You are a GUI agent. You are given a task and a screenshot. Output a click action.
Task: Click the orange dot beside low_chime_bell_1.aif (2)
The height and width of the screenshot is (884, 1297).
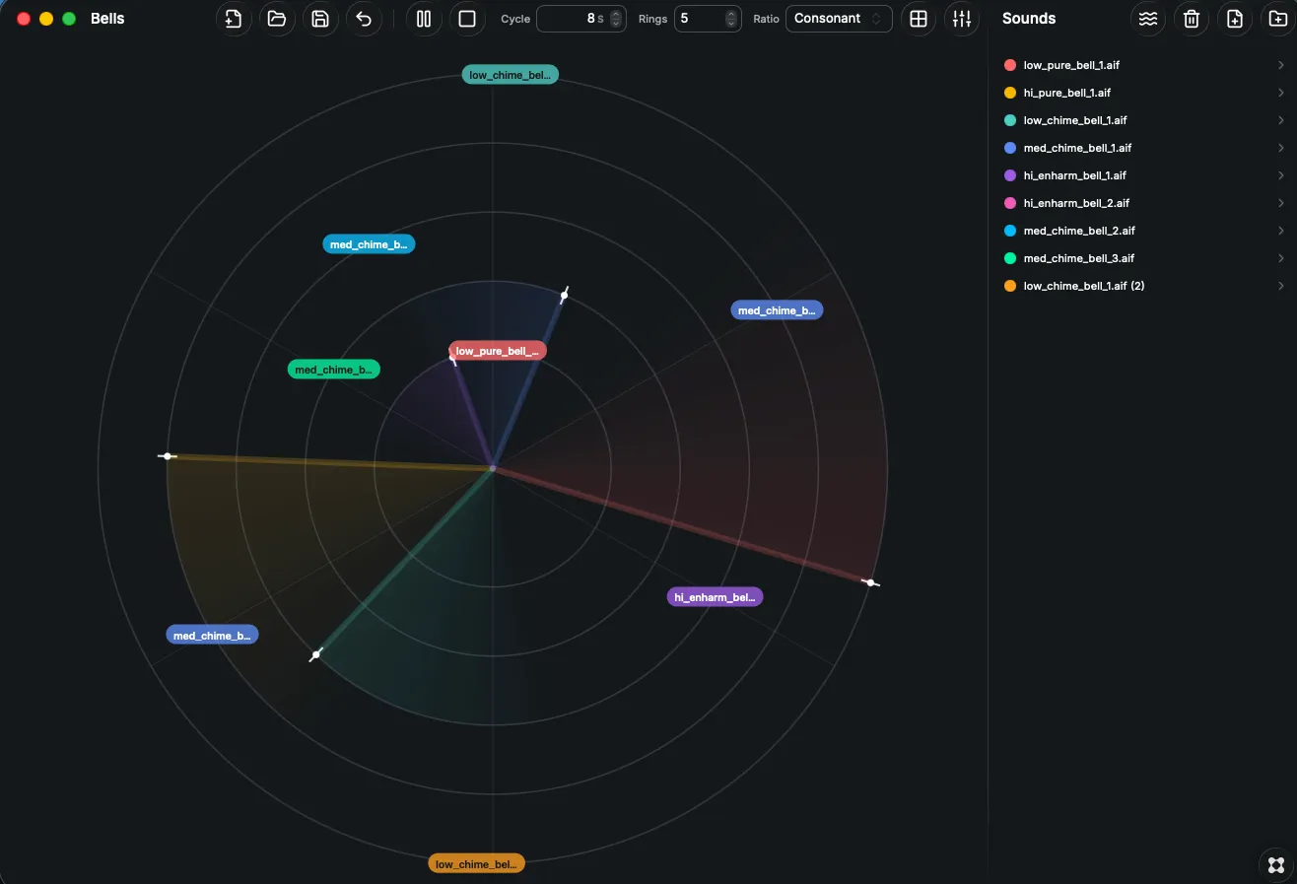pyautogui.click(x=1009, y=286)
